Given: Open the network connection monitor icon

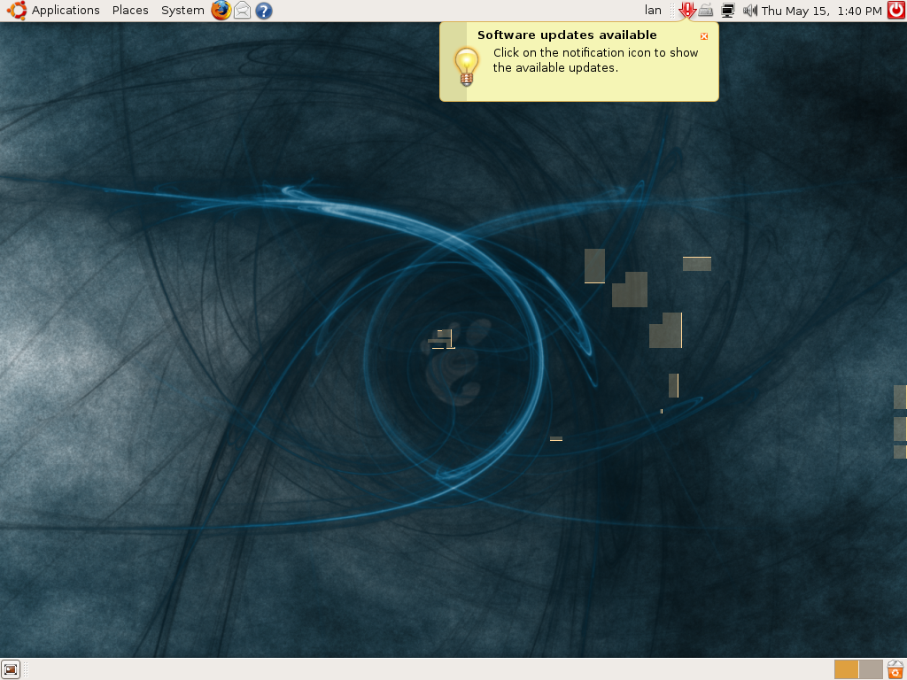Looking at the screenshot, I should (x=728, y=11).
